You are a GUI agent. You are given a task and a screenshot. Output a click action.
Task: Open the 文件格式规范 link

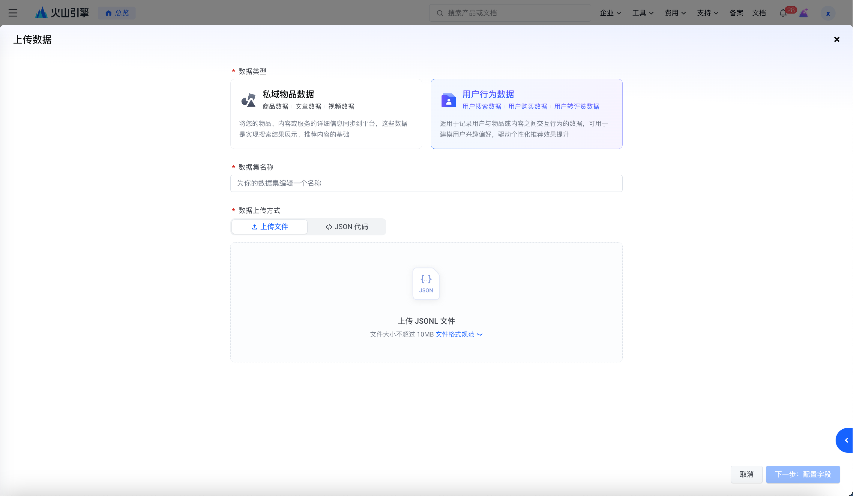pyautogui.click(x=455, y=334)
